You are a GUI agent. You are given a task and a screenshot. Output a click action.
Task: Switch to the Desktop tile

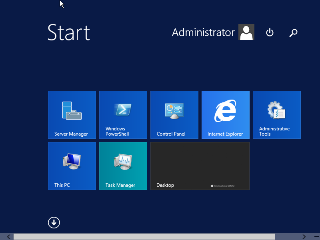click(200, 166)
